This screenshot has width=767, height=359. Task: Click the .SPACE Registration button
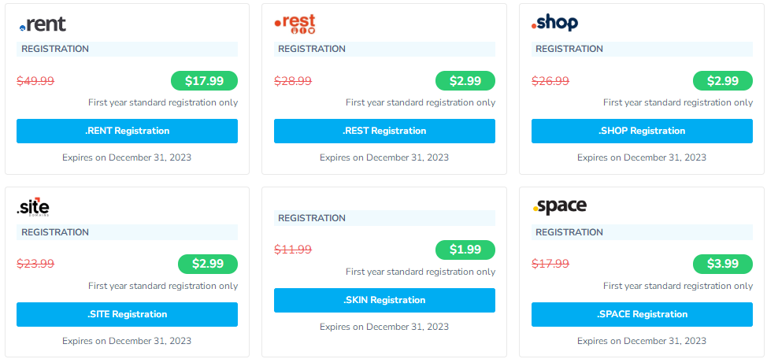(642, 314)
